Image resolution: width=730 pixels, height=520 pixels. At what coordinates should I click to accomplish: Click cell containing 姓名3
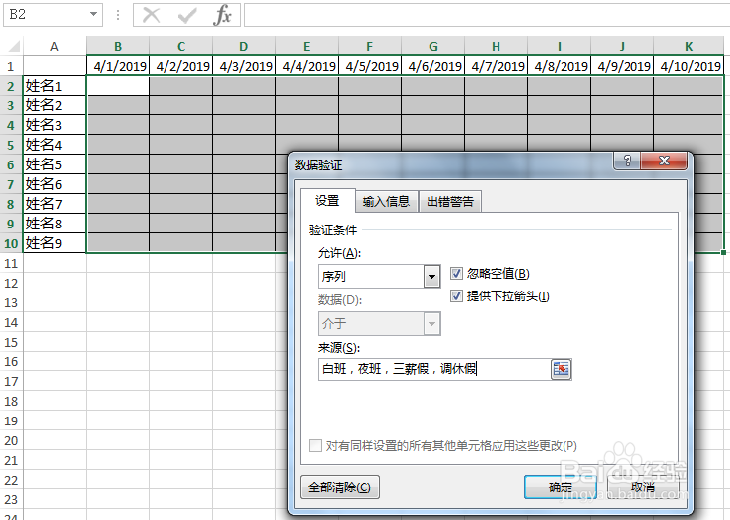coord(54,125)
